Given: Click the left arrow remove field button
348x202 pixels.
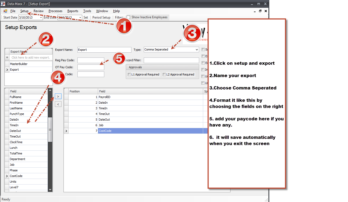Looking at the screenshot, I should point(58,104).
